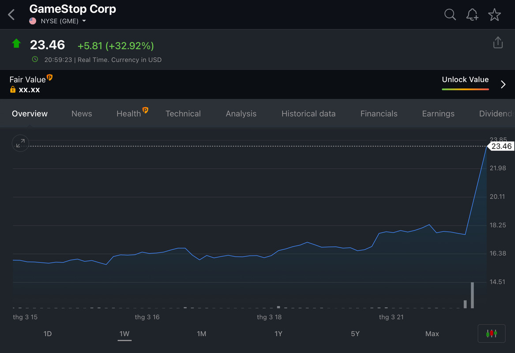The width and height of the screenshot is (515, 353).
Task: Add a price alert with the bell icon
Action: (x=472, y=15)
